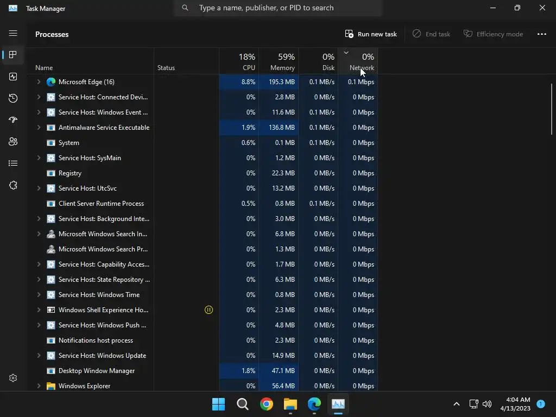
Task: Launch Google Chrome from taskbar
Action: pos(266,404)
